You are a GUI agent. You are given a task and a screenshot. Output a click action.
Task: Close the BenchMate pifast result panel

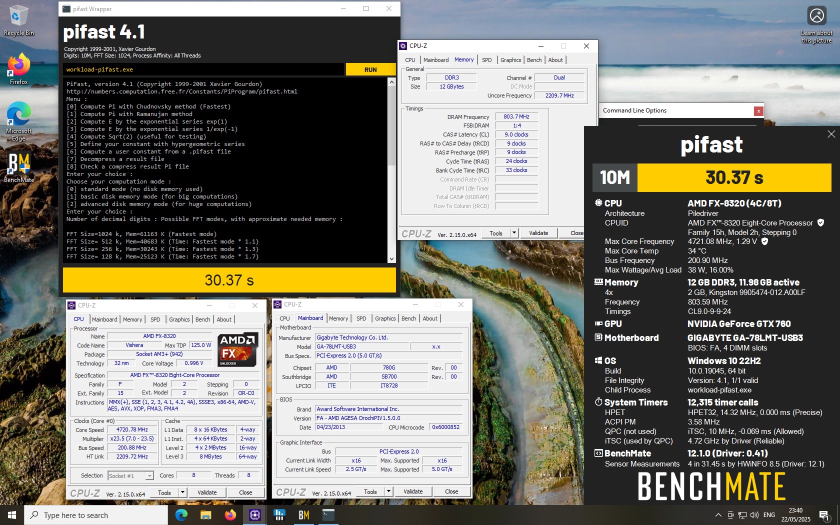point(831,134)
